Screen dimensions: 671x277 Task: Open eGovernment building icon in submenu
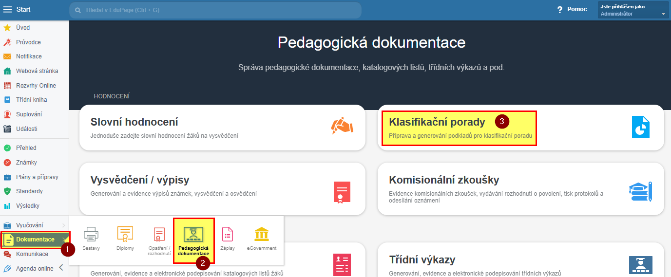tap(262, 235)
